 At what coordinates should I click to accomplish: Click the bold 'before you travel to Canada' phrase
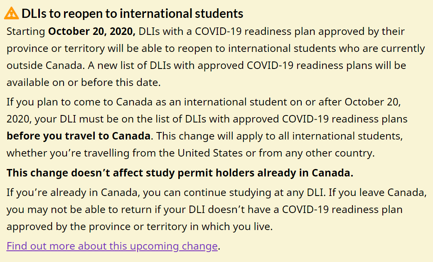[79, 136]
